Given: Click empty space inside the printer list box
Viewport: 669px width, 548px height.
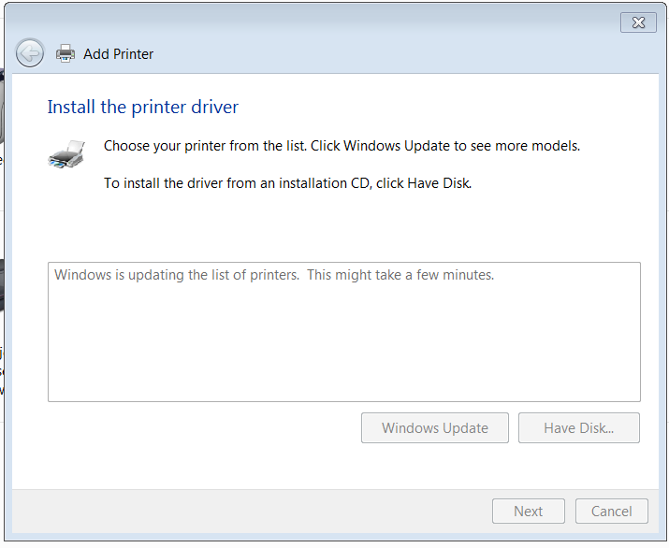Looking at the screenshot, I should pyautogui.click(x=343, y=348).
